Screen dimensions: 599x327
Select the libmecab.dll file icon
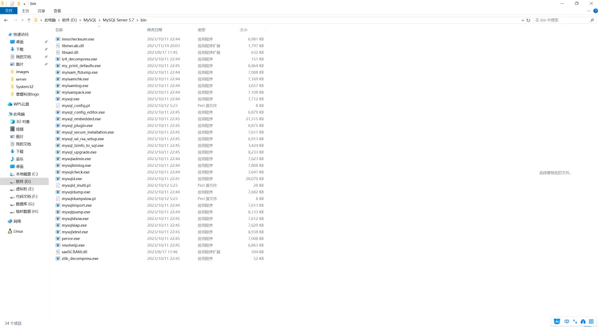pos(58,46)
